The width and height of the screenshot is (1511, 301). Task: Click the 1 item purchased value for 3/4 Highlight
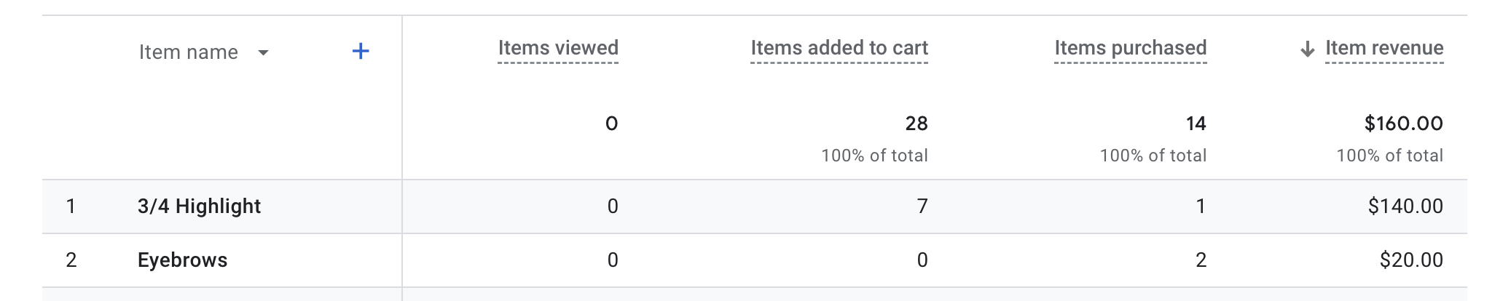coord(1201,206)
